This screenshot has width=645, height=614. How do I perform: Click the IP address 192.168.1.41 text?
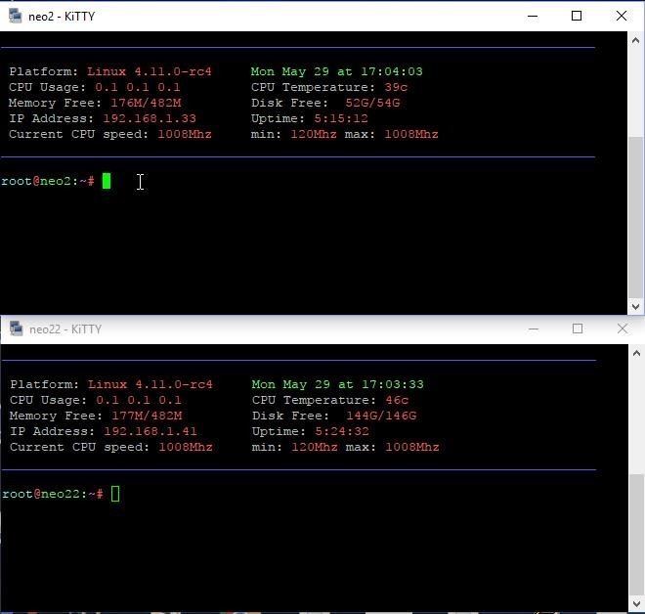click(150, 431)
